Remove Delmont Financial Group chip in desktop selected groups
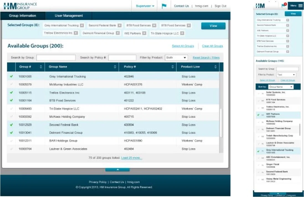 (118, 33)
